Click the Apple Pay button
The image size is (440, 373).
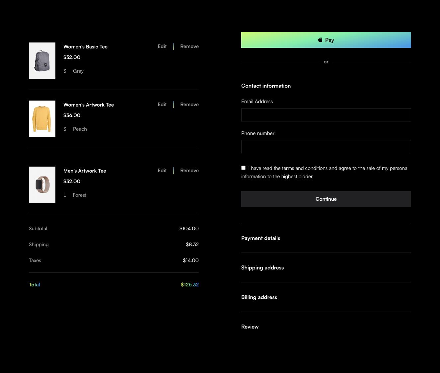326,40
